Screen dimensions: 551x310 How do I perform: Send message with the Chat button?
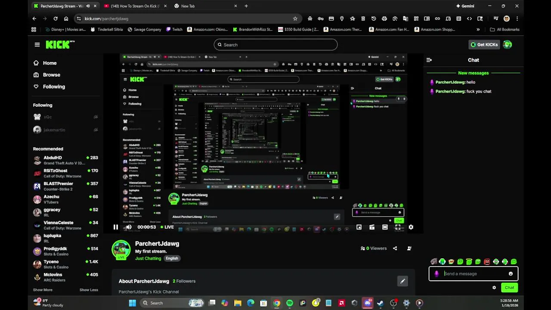pos(509,288)
